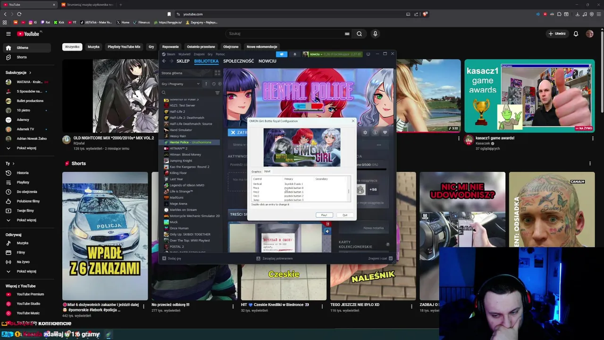Screen dimensions: 604x340
Task: Click the Steam library recent clock filter
Action: click(x=213, y=84)
